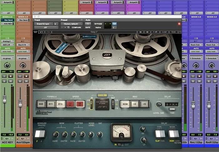The width and height of the screenshot is (219, 152).
Task: Open the plug-in automation enable icon
Action: (x=88, y=24)
